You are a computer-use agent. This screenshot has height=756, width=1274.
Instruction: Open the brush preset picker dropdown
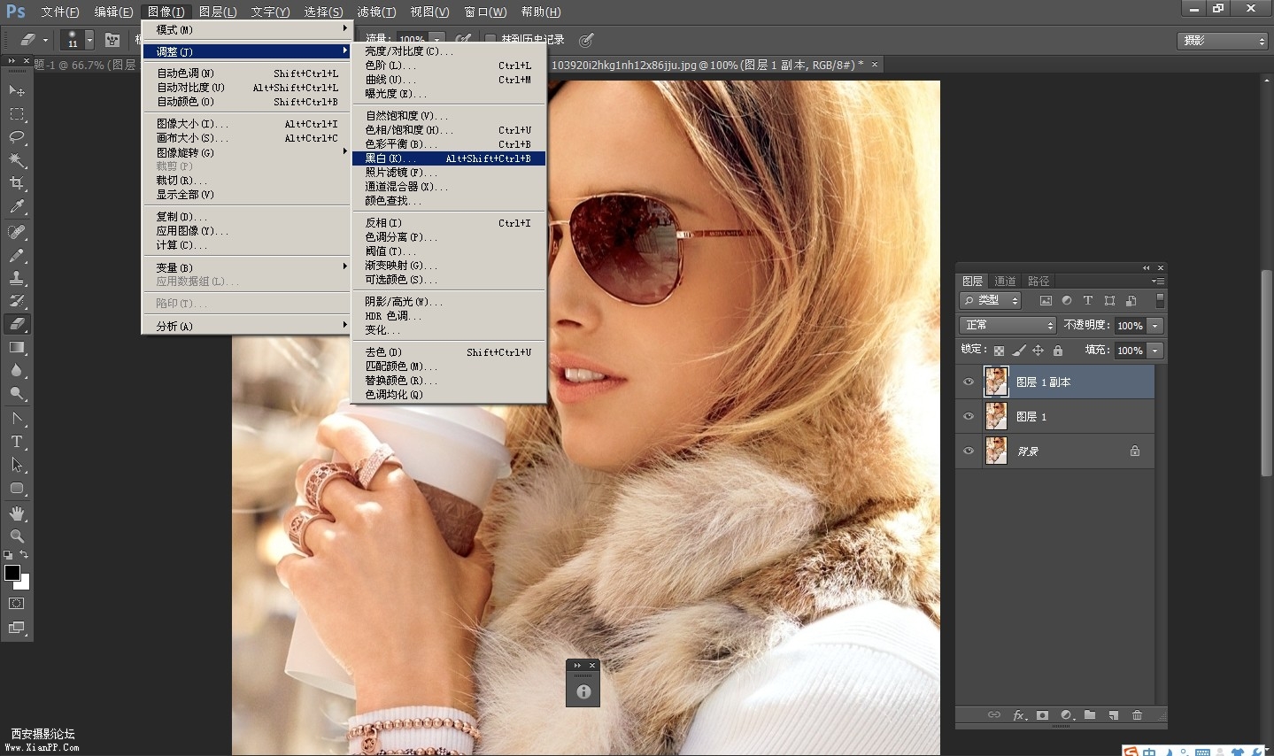tap(89, 40)
